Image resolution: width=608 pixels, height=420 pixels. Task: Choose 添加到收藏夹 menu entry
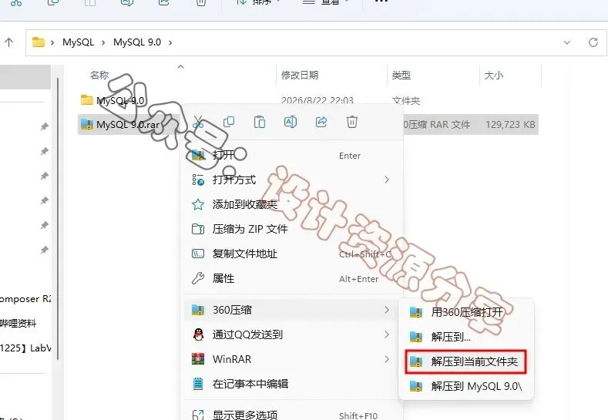coord(293,204)
